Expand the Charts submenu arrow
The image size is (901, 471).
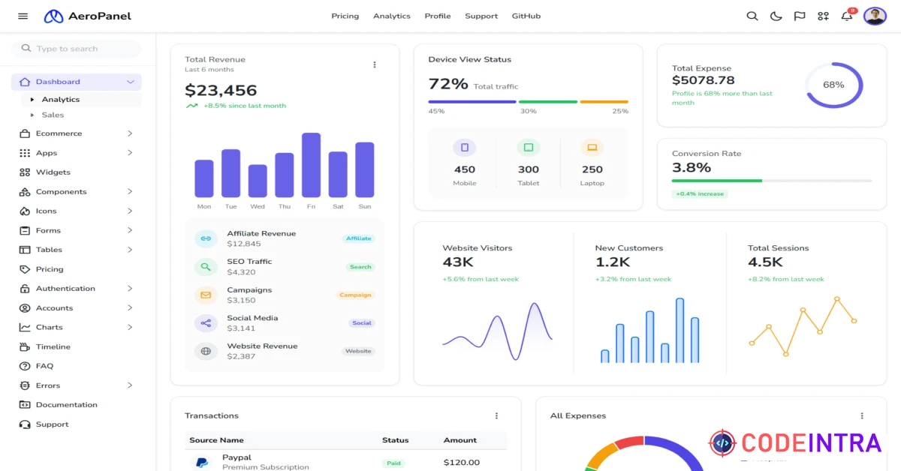pos(130,328)
